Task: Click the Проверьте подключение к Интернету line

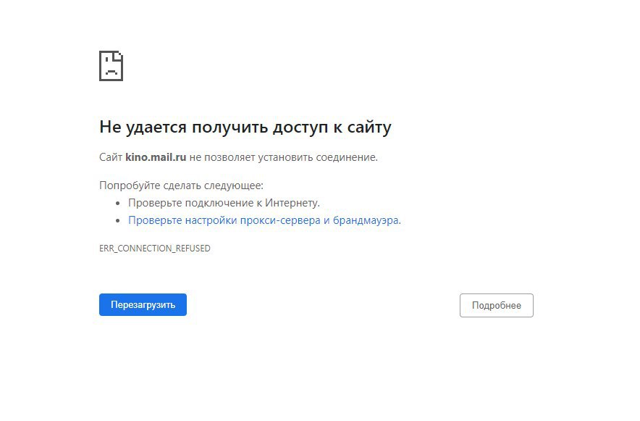Action: [x=224, y=203]
